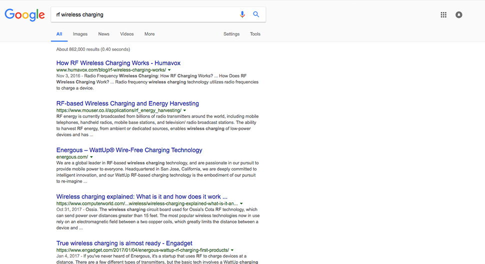485x264 pixels.
Task: Click the Google logo
Action: point(24,15)
